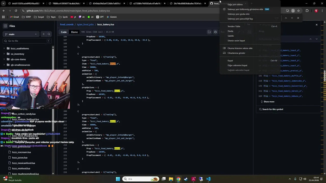The image size is (326, 183).
Task: Open File Explorer from the taskbar
Action: [171, 179]
